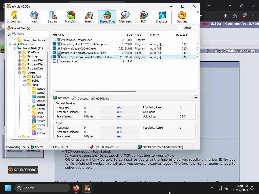Click the taskbar Search box

tap(42, 188)
